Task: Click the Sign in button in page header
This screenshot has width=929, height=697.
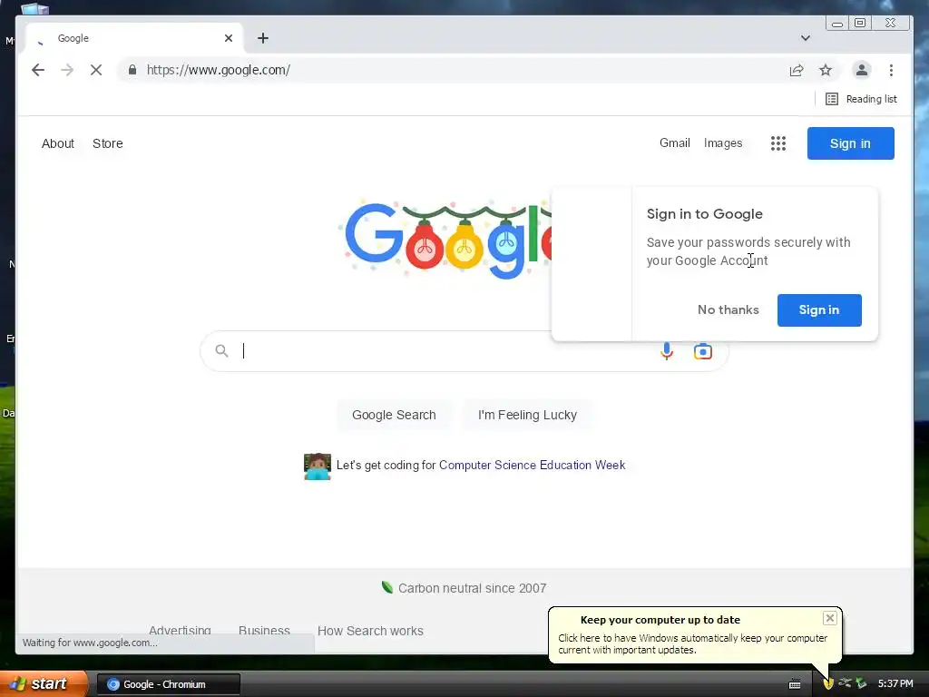Action: (850, 143)
